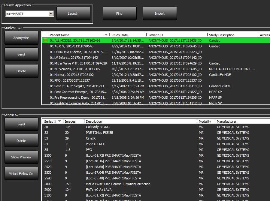Click the Patient ID column header

pyautogui.click(x=177, y=35)
